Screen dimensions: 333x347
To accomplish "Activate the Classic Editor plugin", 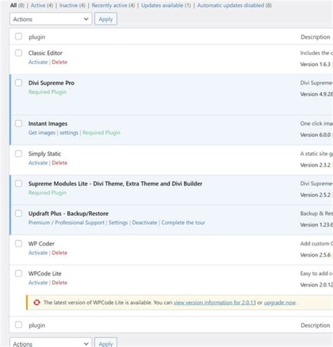I will coord(38,62).
